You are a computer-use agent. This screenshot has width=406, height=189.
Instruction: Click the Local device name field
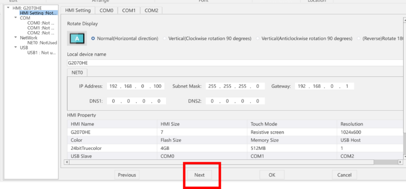click(x=235, y=63)
